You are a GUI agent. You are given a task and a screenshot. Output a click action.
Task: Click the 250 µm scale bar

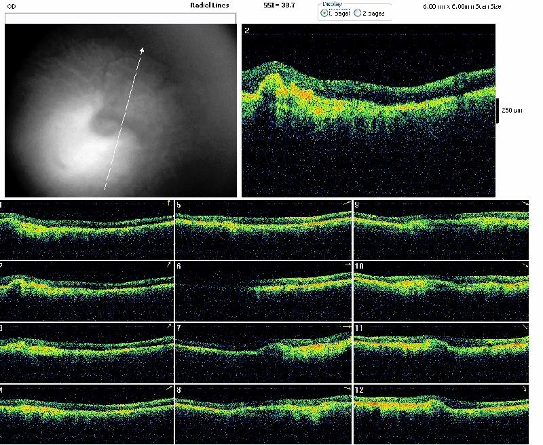point(498,110)
